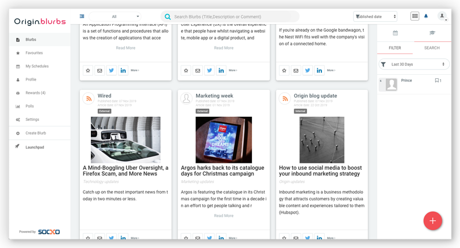Switch to the SEARCH tab
Image resolution: width=460 pixels, height=248 pixels.
pyautogui.click(x=432, y=48)
